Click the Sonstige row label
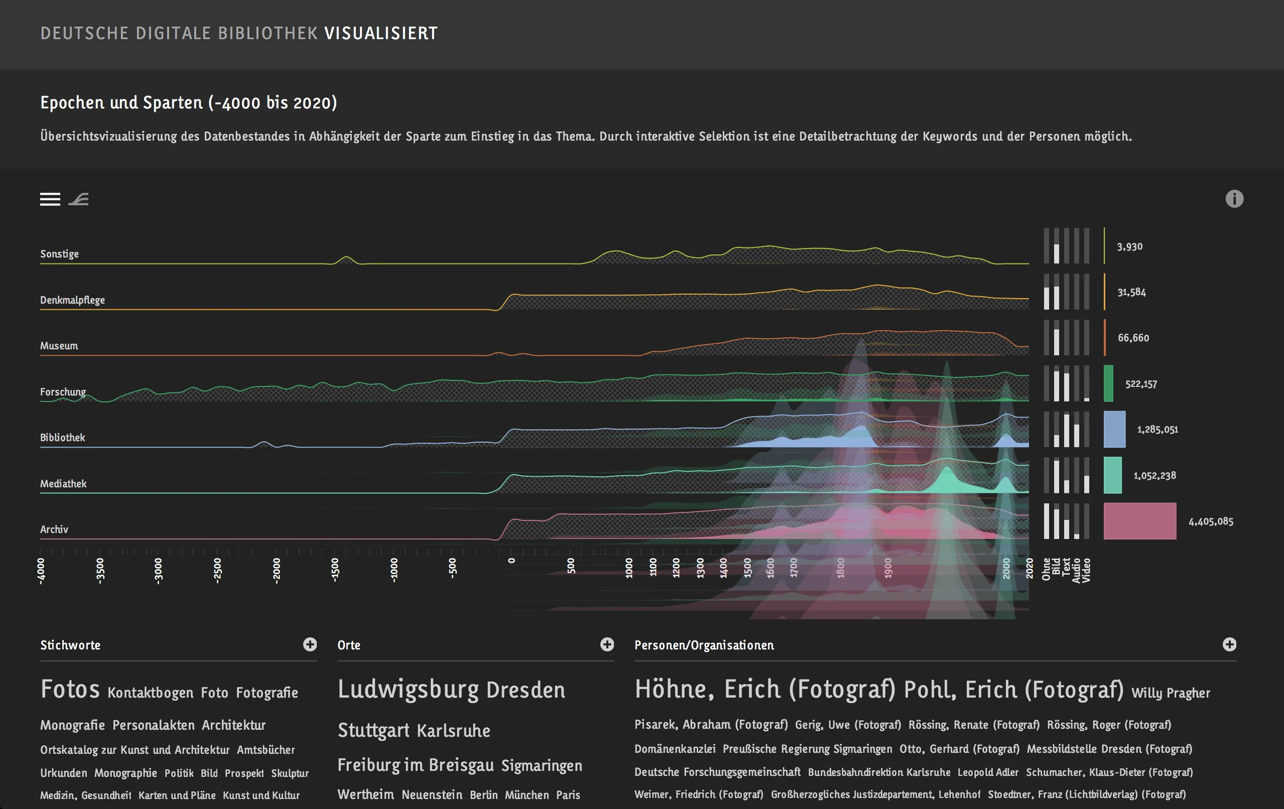Screen dimensions: 1284x809 (x=59, y=254)
